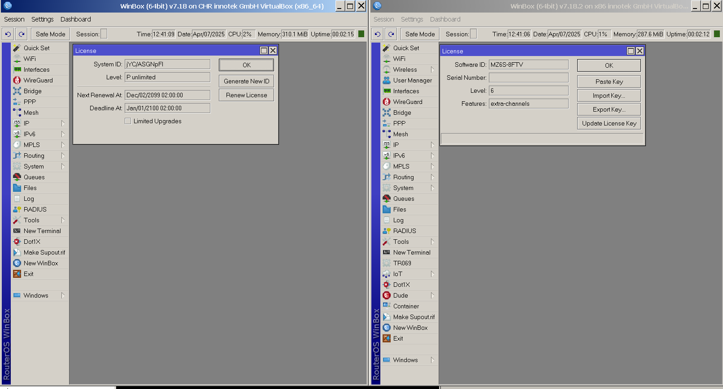
Task: Click undo icon in left WinBox toolbar
Action: [x=8, y=34]
